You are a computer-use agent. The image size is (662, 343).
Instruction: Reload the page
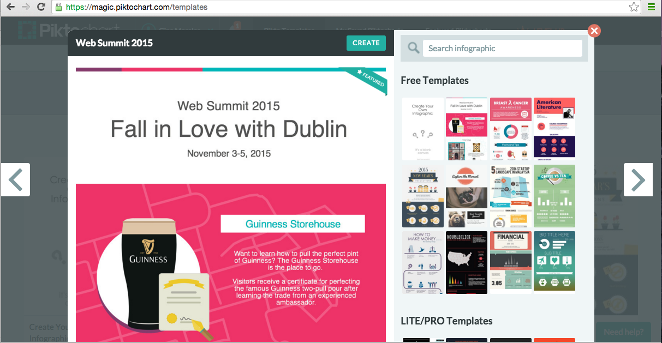point(41,7)
